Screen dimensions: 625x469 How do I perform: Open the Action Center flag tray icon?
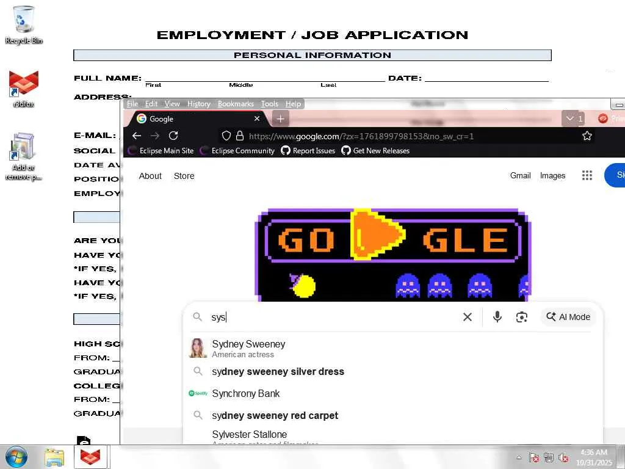click(534, 457)
